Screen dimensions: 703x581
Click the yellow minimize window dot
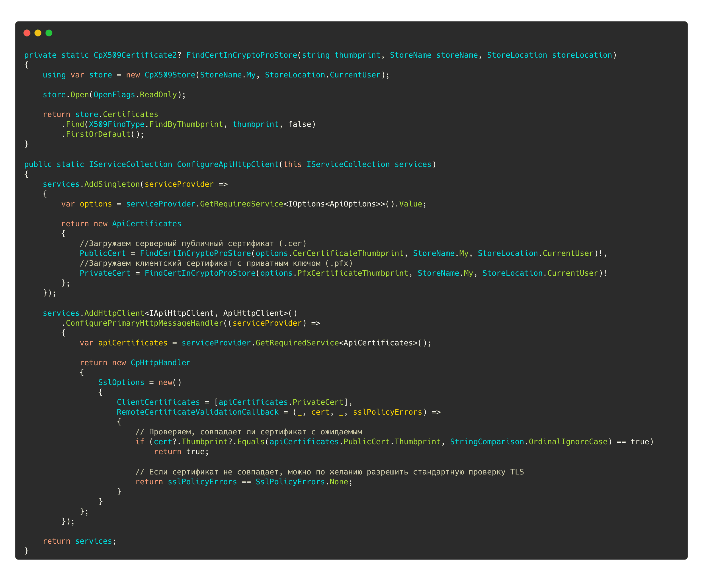tap(38, 33)
